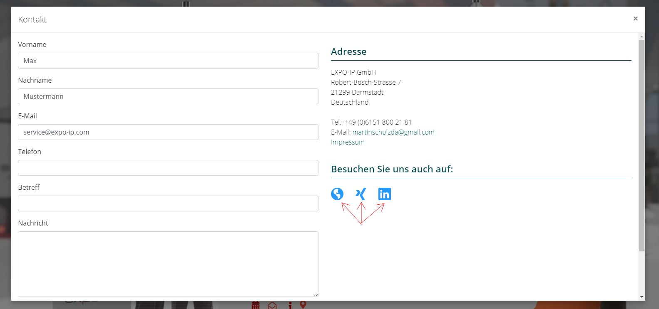Click the Telefon input field
The image size is (659, 309).
click(x=168, y=168)
